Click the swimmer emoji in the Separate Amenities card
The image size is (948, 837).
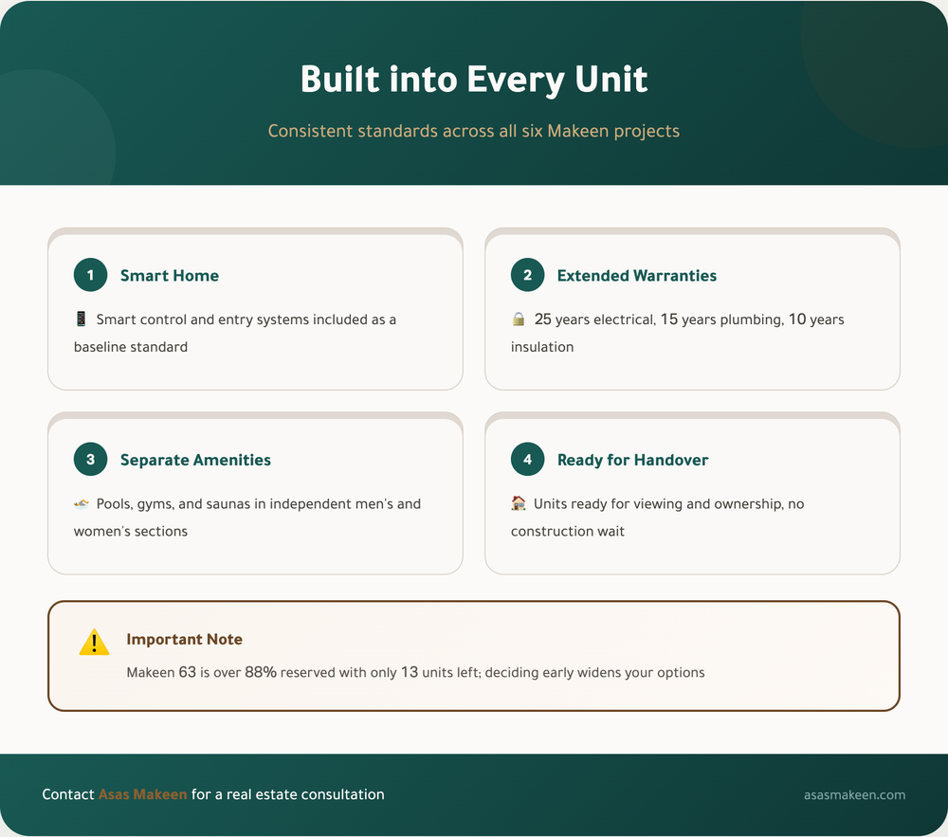(x=82, y=503)
